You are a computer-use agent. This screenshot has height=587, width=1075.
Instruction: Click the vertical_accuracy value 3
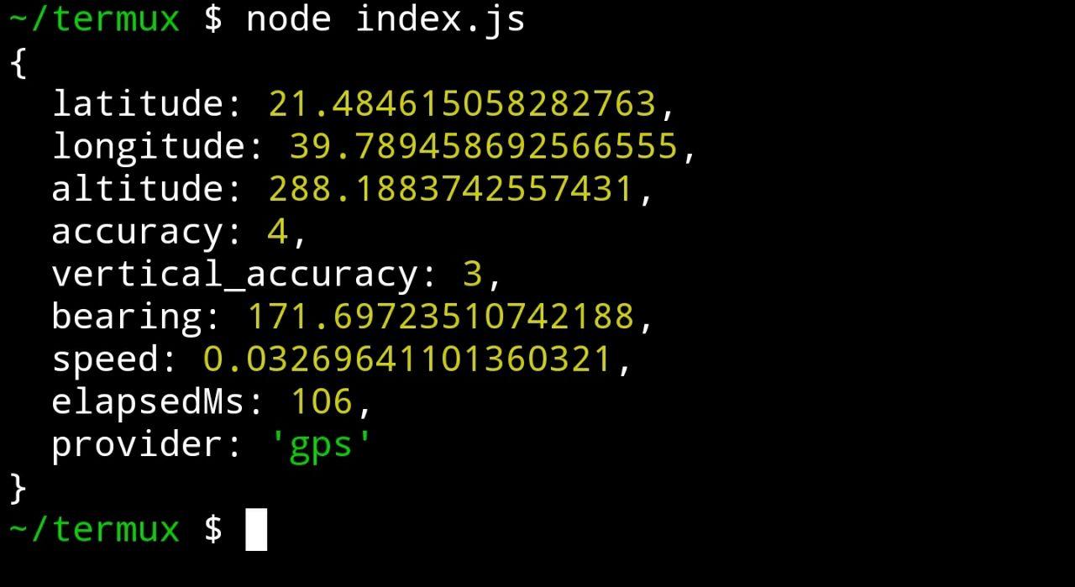tap(473, 275)
